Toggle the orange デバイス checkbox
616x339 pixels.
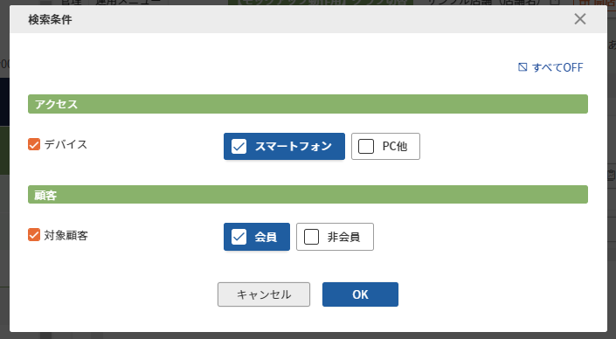click(x=34, y=144)
